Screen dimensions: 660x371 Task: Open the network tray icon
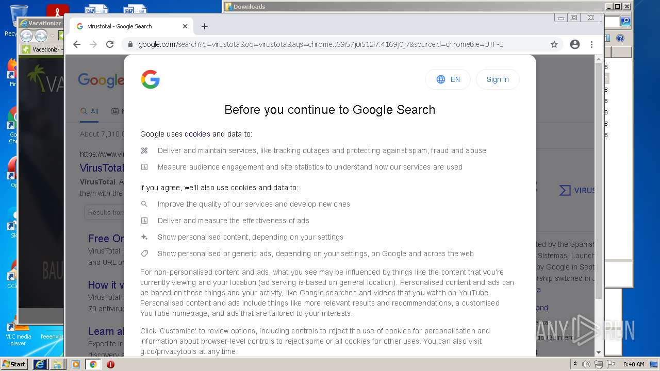click(599, 364)
